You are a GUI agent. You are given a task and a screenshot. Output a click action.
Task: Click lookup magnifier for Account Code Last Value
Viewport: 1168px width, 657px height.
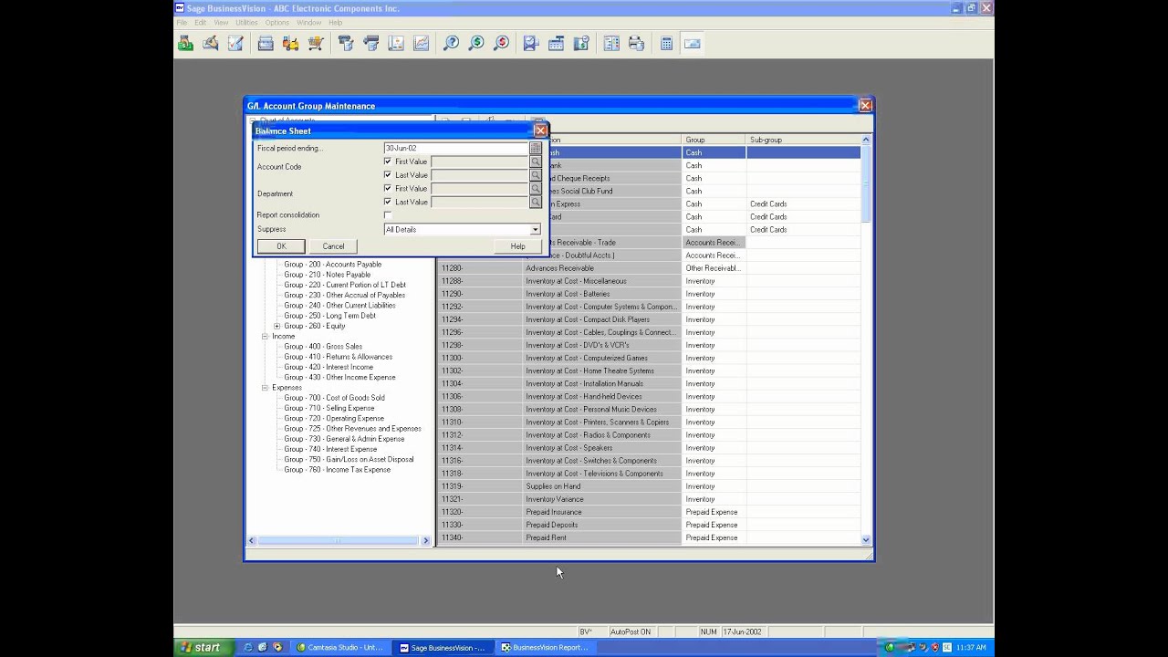point(536,175)
